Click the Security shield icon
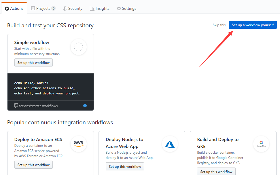The image size is (280, 175). pyautogui.click(x=65, y=9)
